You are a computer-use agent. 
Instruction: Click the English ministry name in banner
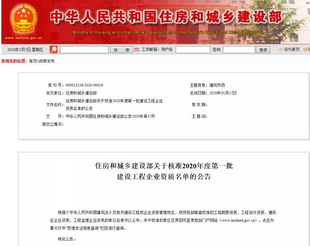pyautogui.click(x=168, y=32)
